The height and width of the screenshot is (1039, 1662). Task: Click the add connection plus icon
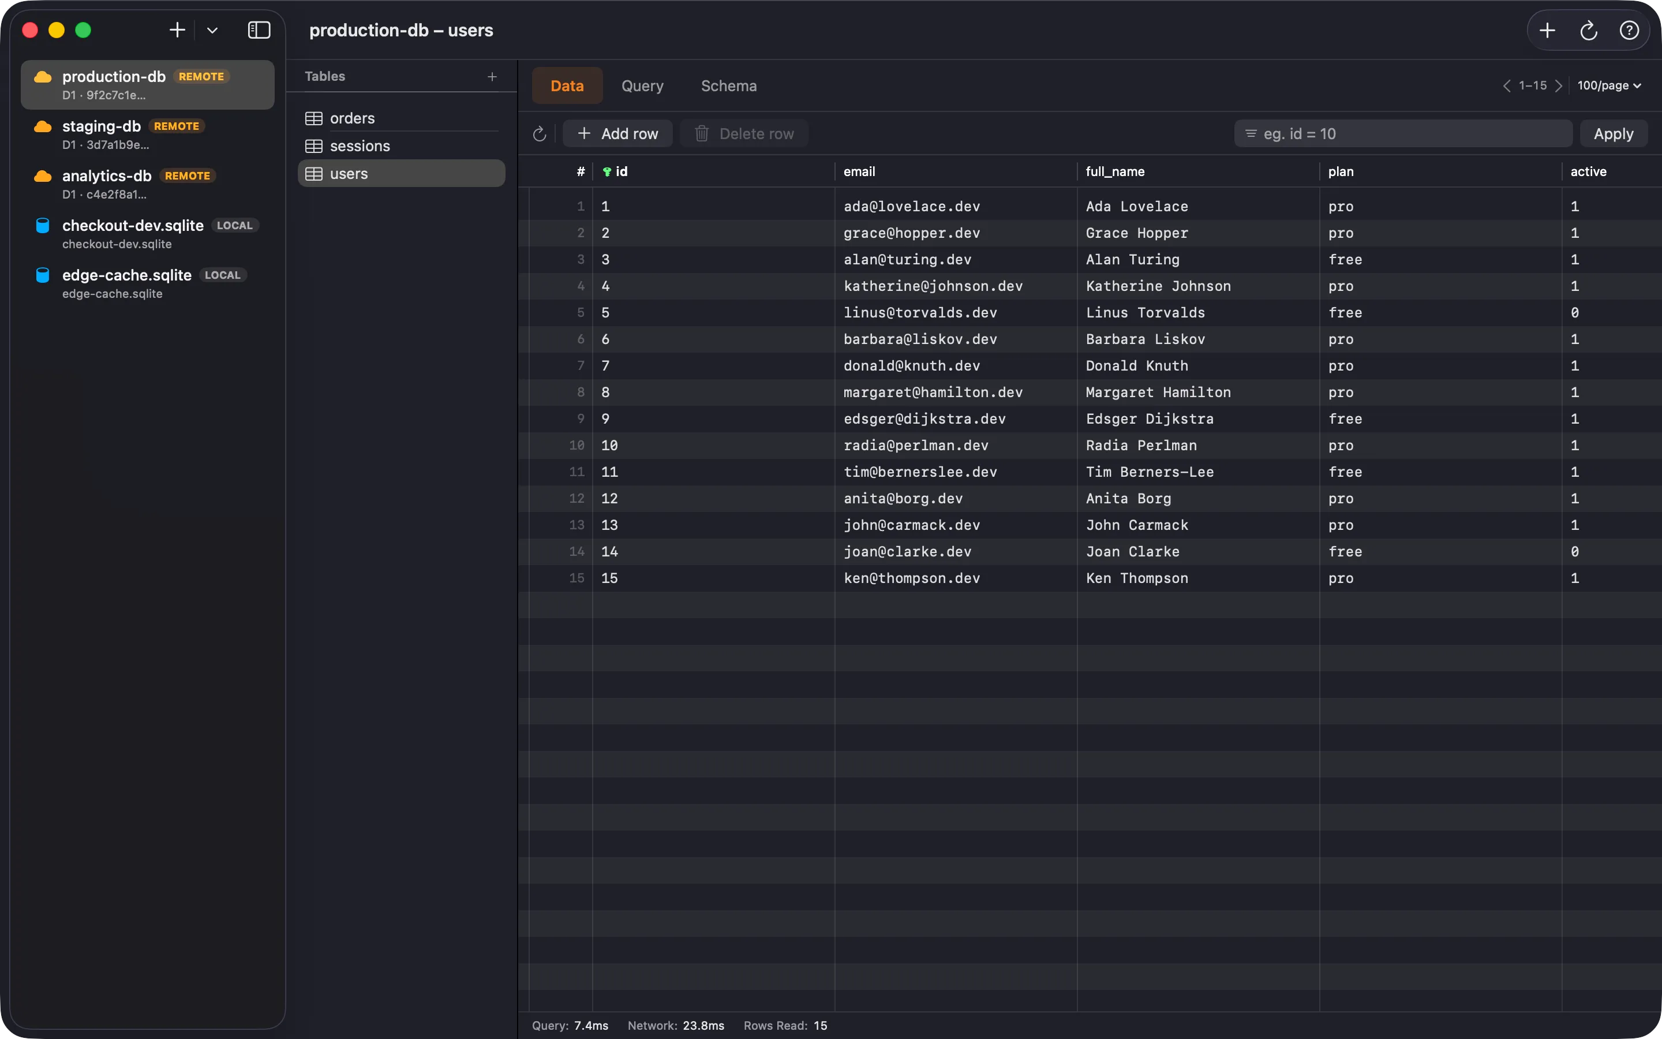coord(177,30)
